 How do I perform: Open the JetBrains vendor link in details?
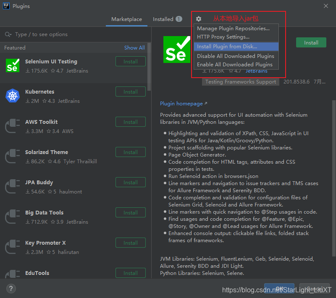(x=256, y=71)
